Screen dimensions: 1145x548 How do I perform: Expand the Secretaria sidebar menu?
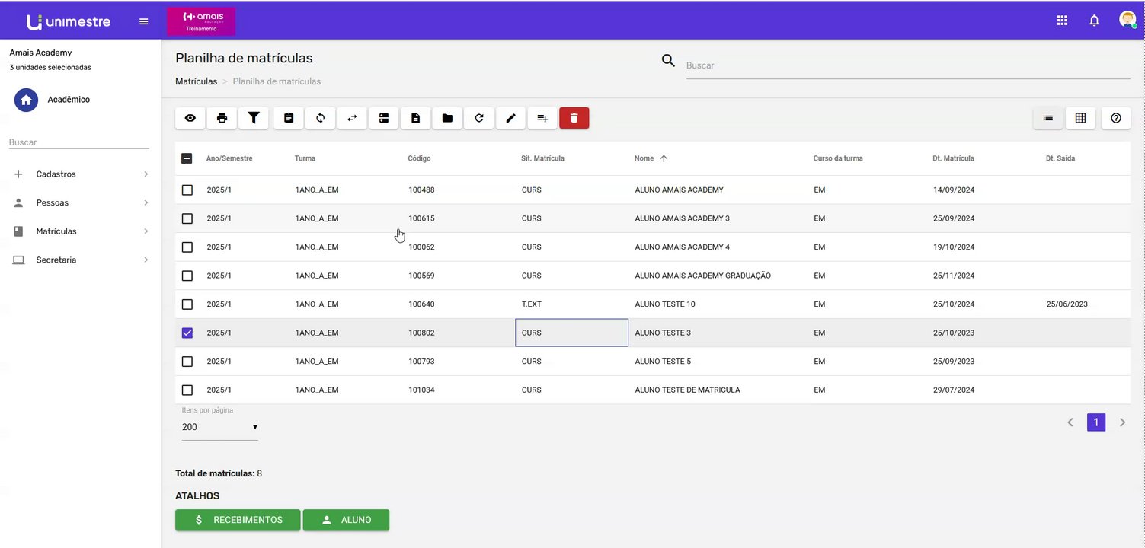[x=80, y=260]
